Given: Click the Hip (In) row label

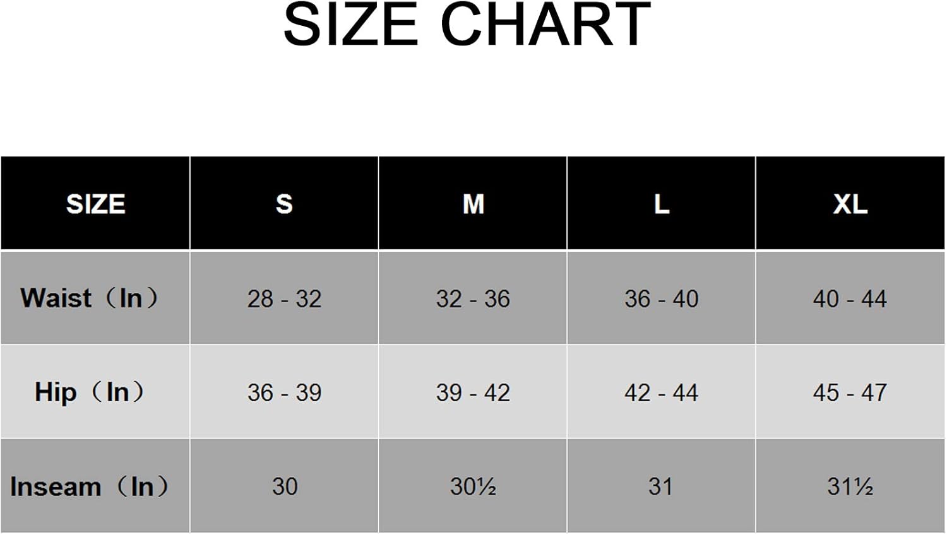Looking at the screenshot, I should pos(89,392).
